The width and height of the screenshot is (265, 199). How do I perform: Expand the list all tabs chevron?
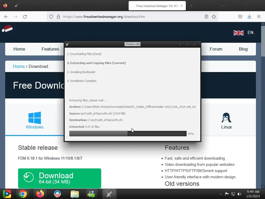click(223, 6)
